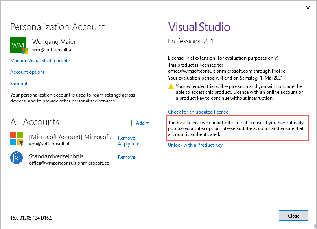Check for an updated license
This screenshot has width=317, height=229.
(x=198, y=112)
